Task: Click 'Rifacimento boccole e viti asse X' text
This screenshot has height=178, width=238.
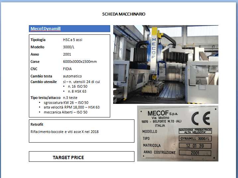Action: [57, 132]
